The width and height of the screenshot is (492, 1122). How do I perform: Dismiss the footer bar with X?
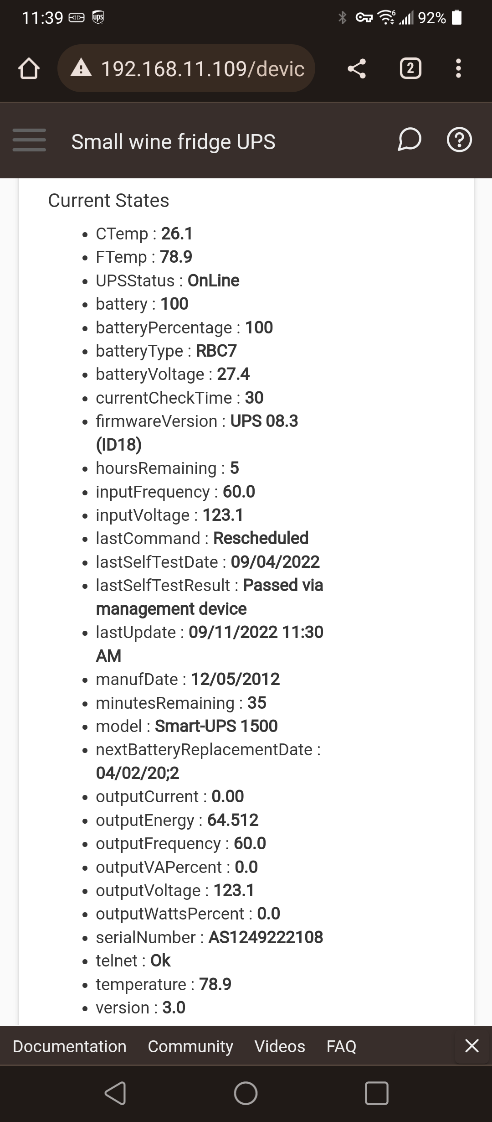[472, 1045]
